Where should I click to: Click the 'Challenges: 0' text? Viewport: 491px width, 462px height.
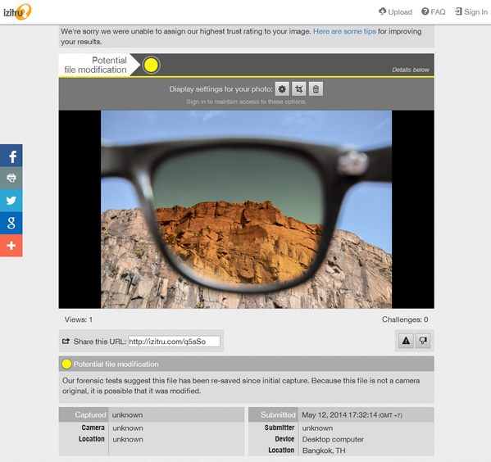[405, 319]
